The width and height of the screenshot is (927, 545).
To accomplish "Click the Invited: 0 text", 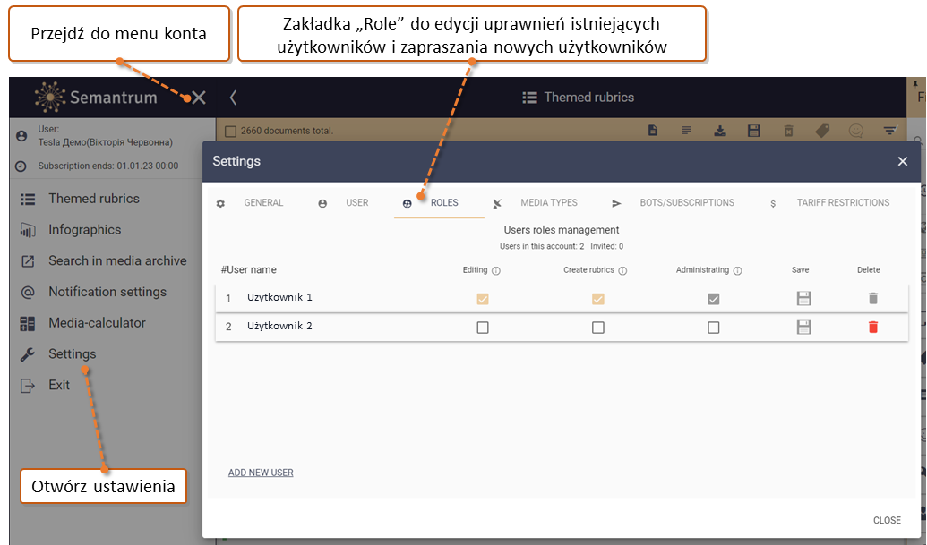I will click(606, 246).
